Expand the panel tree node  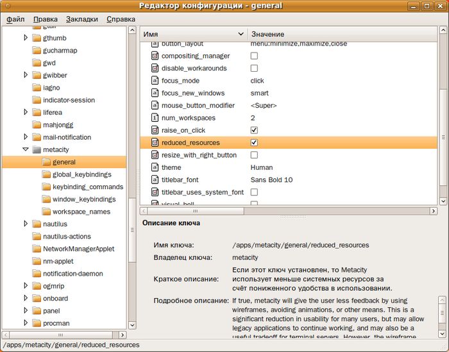pos(26,310)
